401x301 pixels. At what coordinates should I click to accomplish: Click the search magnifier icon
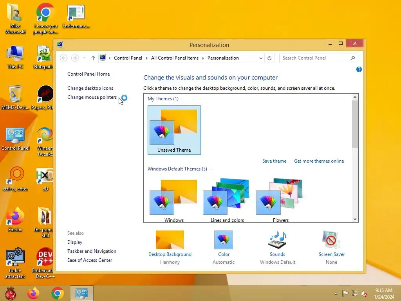tap(353, 58)
